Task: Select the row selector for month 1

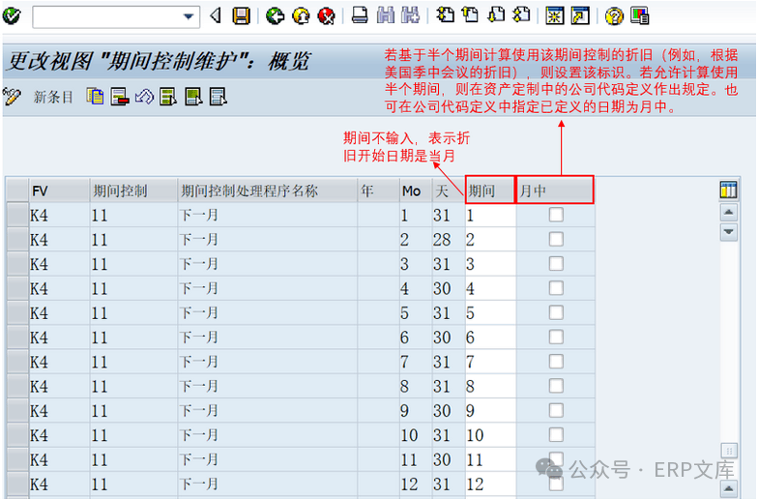Action: pos(16,216)
